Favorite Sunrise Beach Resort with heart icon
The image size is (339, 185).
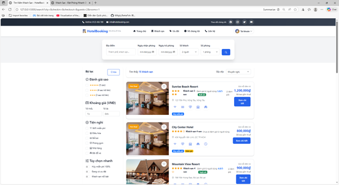(x=164, y=86)
